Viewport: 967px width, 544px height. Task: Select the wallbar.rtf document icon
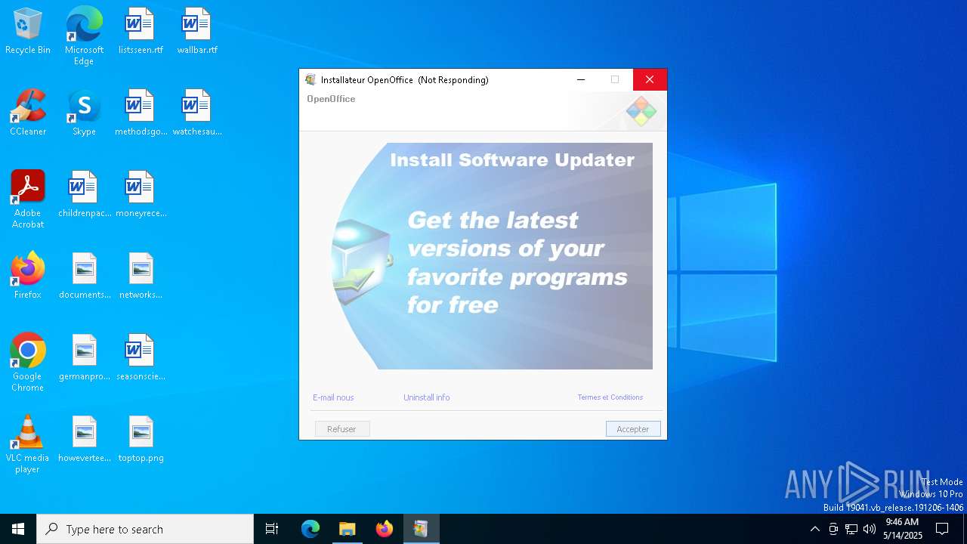[197, 31]
